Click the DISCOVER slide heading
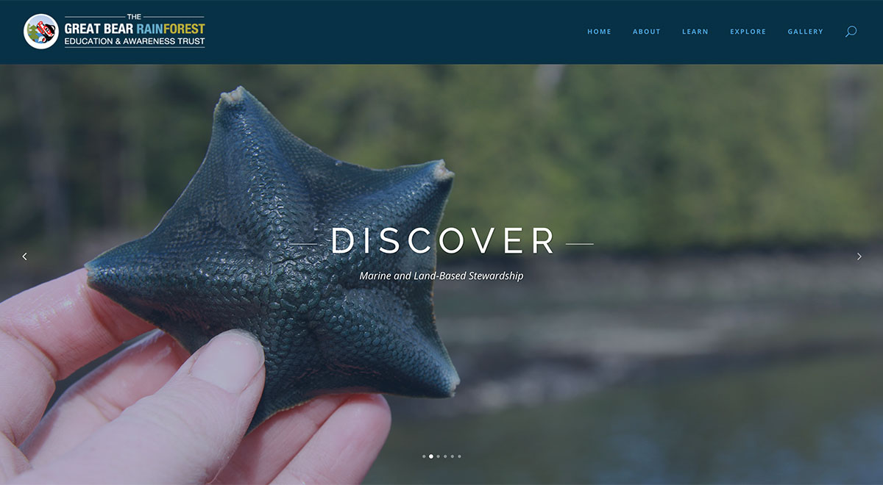Viewport: 883px width, 485px height. (x=444, y=242)
